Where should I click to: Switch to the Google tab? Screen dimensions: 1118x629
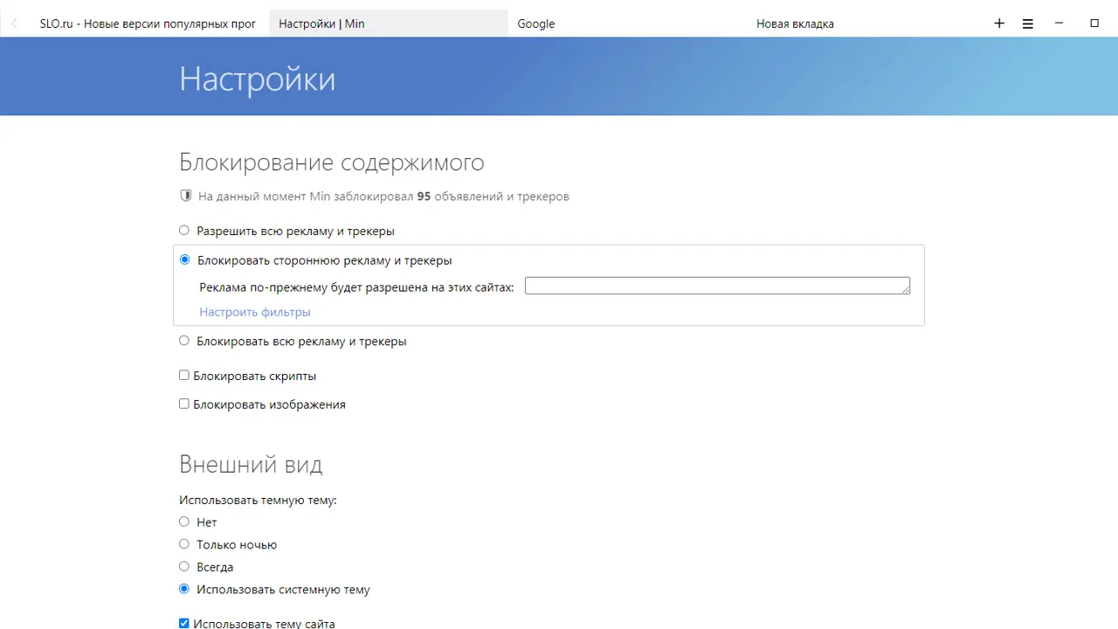click(x=536, y=24)
